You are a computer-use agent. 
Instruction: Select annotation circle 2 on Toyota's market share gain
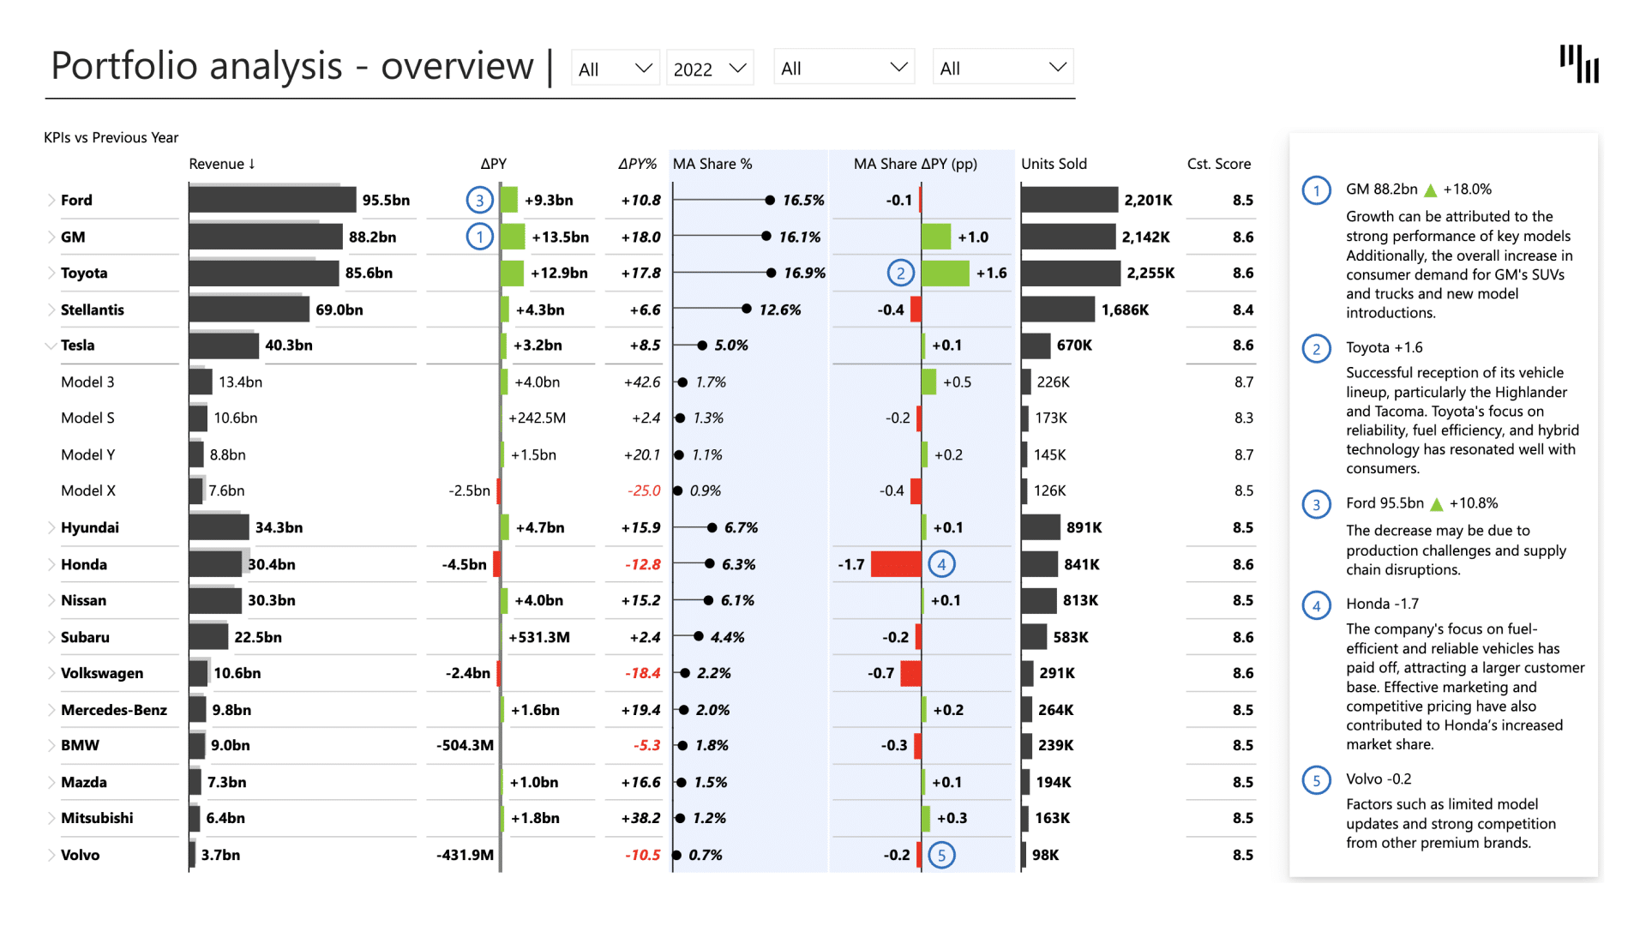tap(900, 273)
